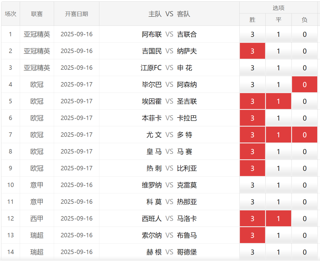
Task: Choose loss (0) for 皇马 vs 马赛
Action: click(x=305, y=152)
